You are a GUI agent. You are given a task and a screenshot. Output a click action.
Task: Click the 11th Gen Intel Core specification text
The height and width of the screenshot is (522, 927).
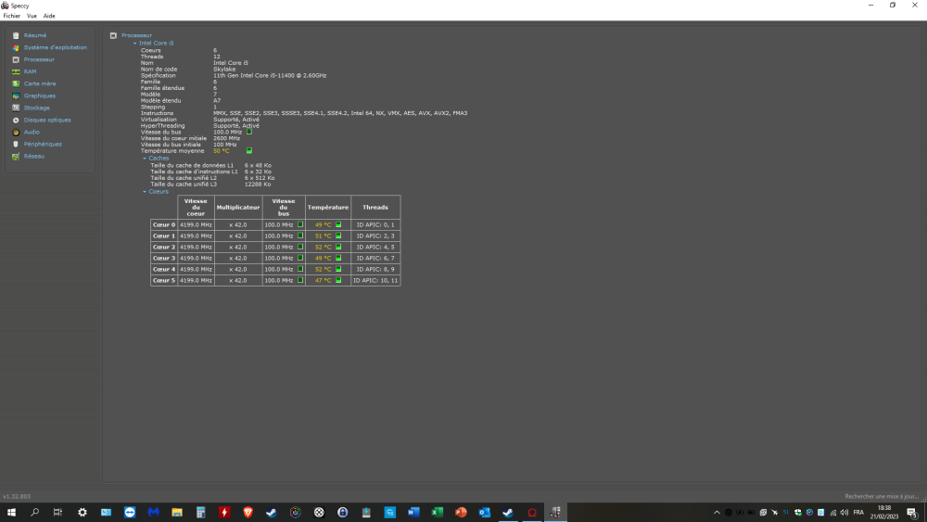click(270, 76)
